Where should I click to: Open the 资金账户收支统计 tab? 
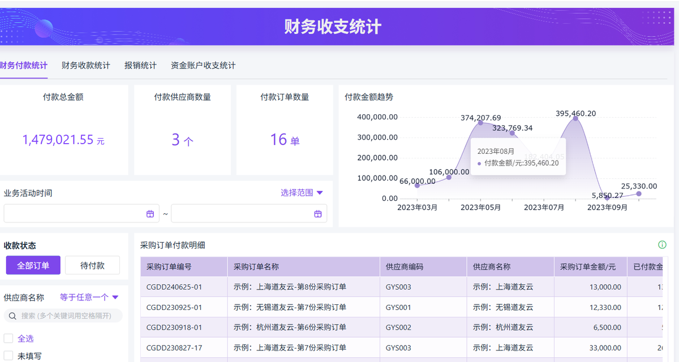[x=203, y=66]
